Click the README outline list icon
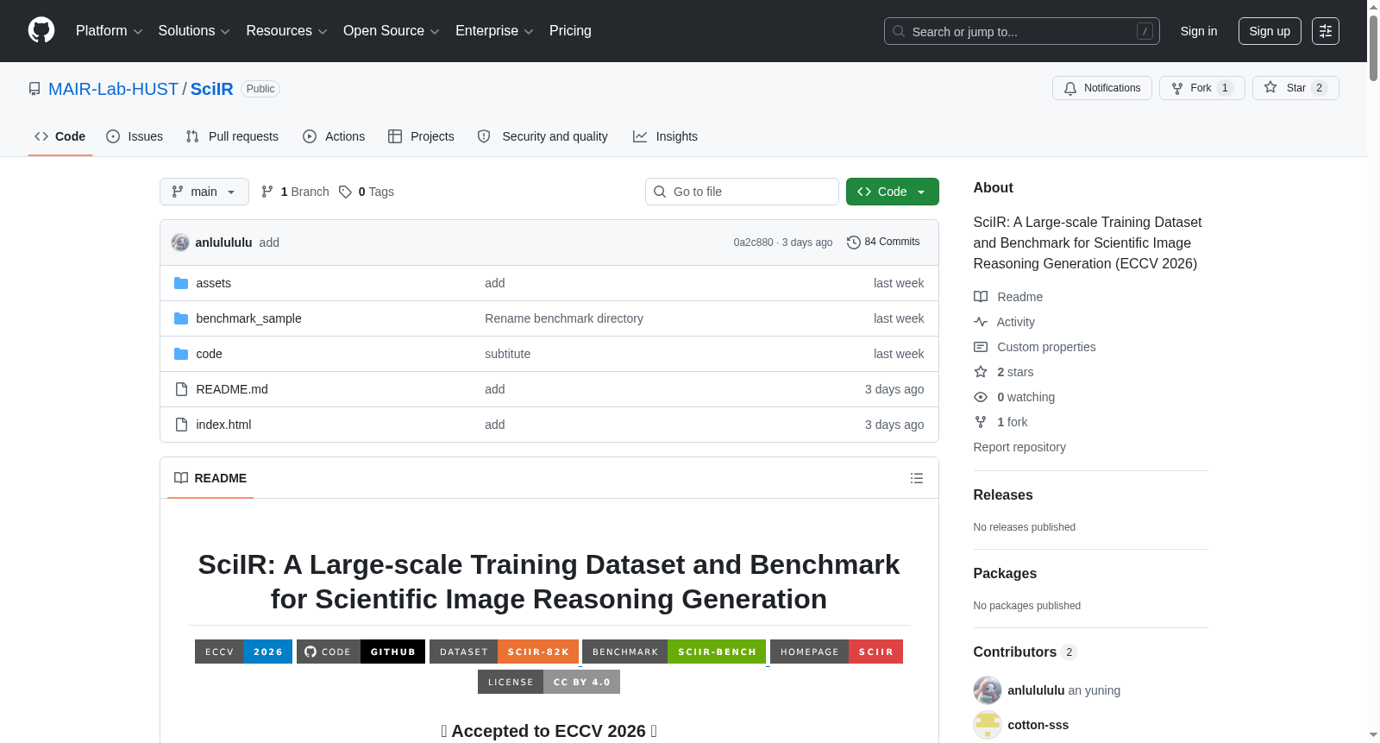The height and width of the screenshot is (743, 1380). click(917, 478)
